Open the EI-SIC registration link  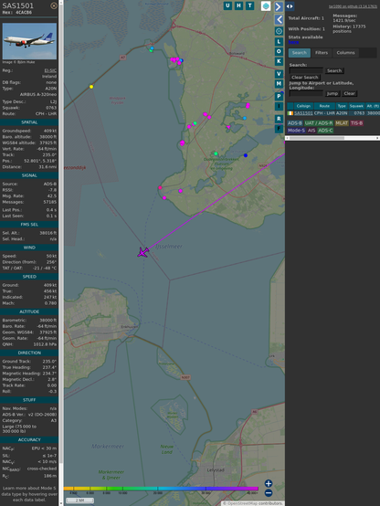tap(50, 70)
